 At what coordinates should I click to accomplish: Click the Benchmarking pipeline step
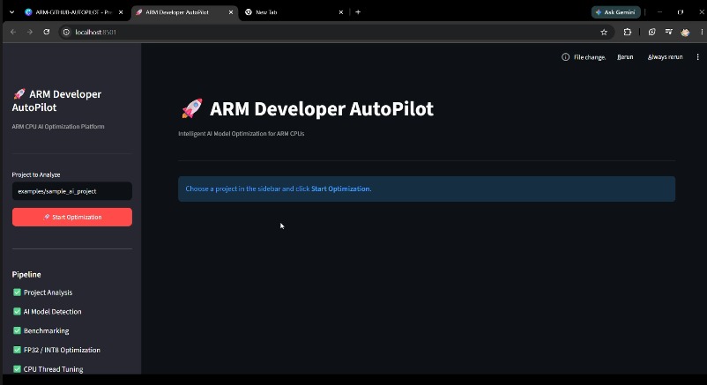(41, 331)
